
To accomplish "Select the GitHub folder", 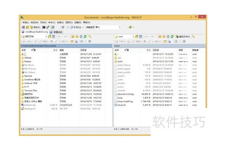I will pos(27,58).
